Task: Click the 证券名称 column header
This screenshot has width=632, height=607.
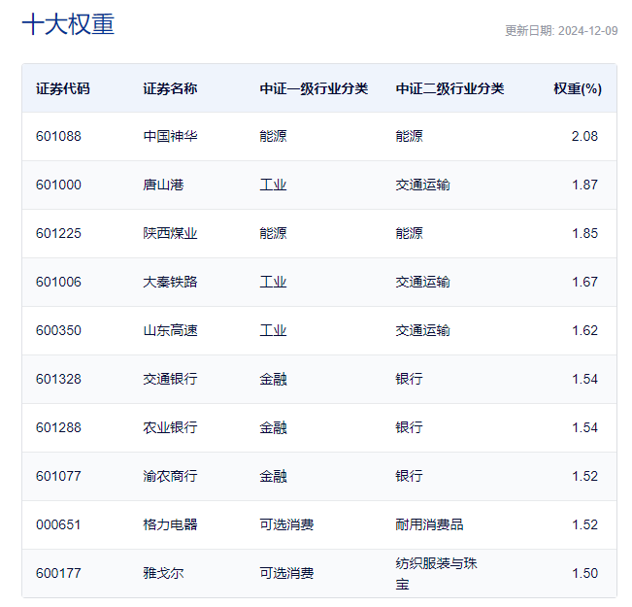Action: point(170,88)
